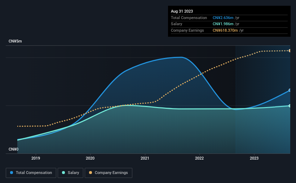This screenshot has height=183, width=296.
Task: Click the orange Company Earnings legend dot
Action: (x=90, y=173)
